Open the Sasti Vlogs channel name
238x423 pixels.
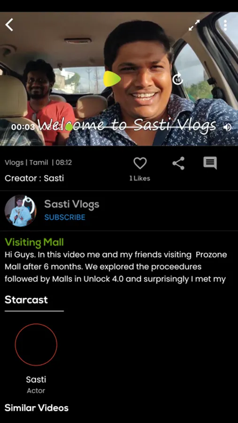coord(72,204)
